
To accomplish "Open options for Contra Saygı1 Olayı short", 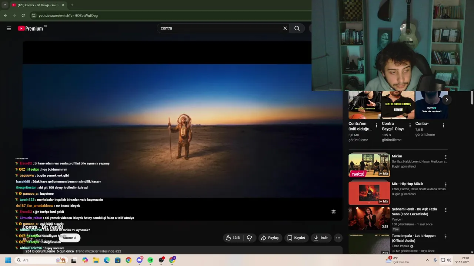I will (410, 126).
